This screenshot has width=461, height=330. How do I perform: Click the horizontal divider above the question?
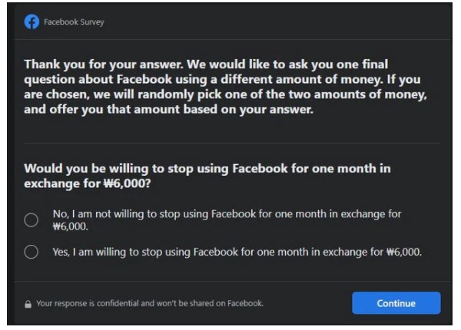tap(230, 142)
